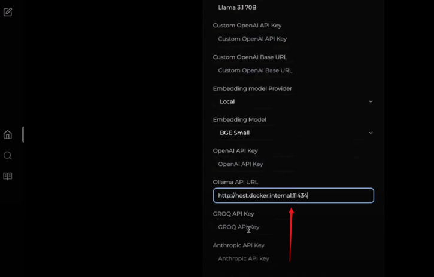Click into the OpenAI API Key input
Screen dimensions: 434x277
point(293,164)
